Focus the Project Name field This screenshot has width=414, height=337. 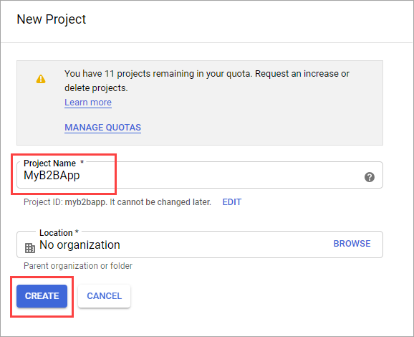(200, 175)
